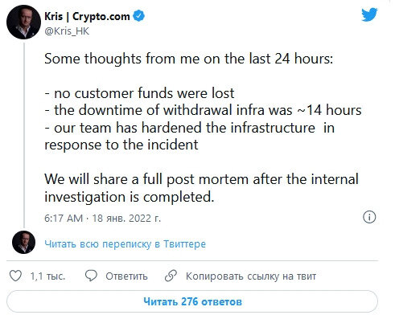Viewport: 395px width, 315px height.
Task: Click Читать всю переписку в Твиттере
Action: click(x=125, y=244)
